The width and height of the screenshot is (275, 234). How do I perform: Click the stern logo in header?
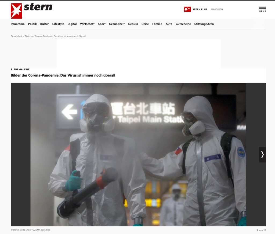(x=31, y=11)
